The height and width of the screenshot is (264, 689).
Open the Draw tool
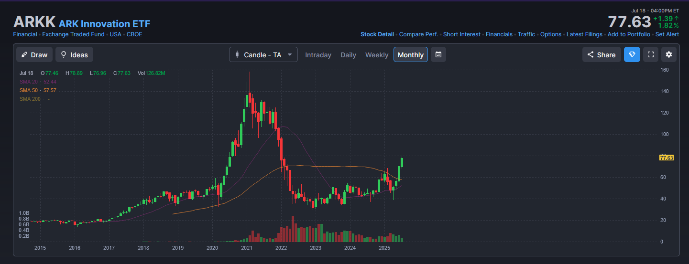pos(34,54)
